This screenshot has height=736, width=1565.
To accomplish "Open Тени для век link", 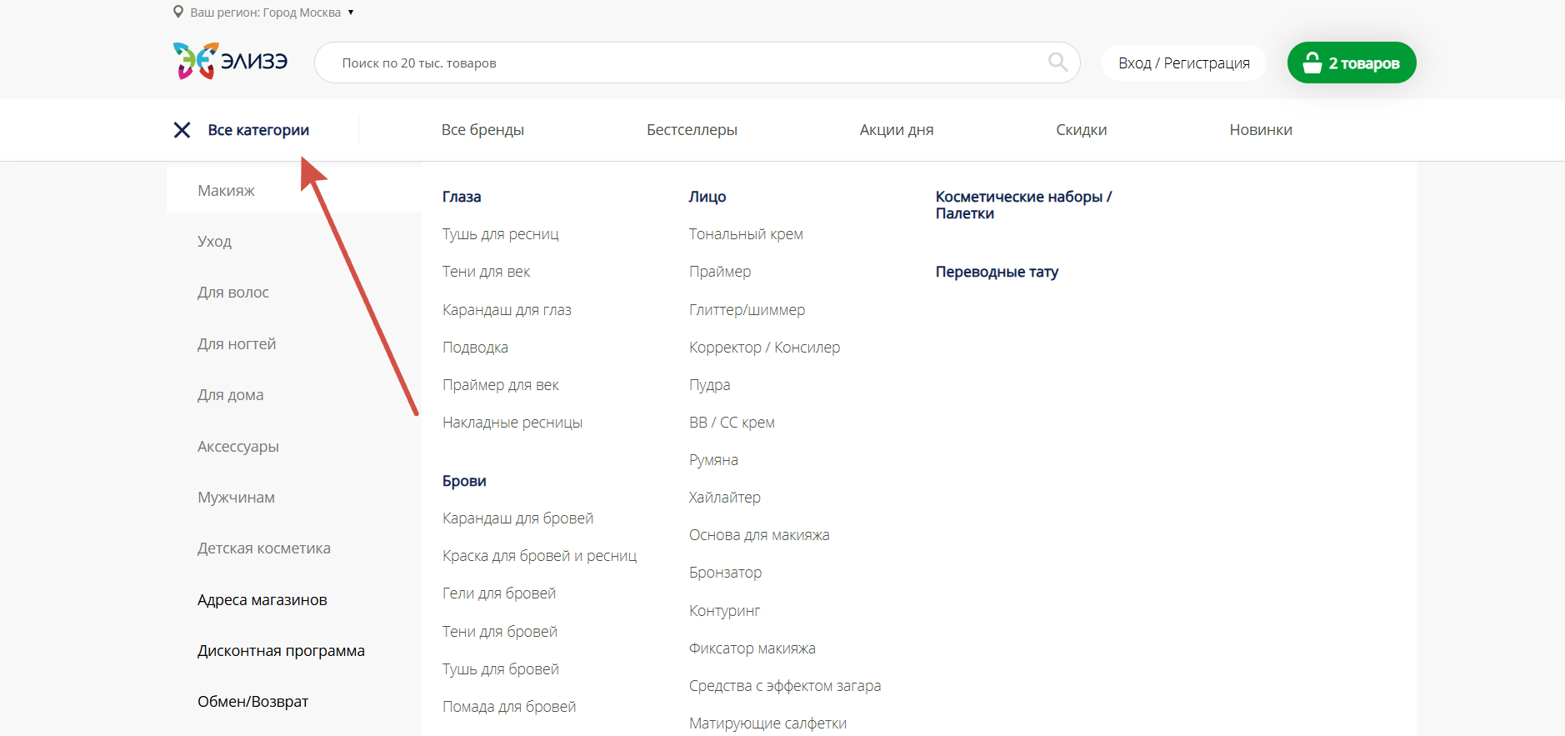I will tap(486, 272).
